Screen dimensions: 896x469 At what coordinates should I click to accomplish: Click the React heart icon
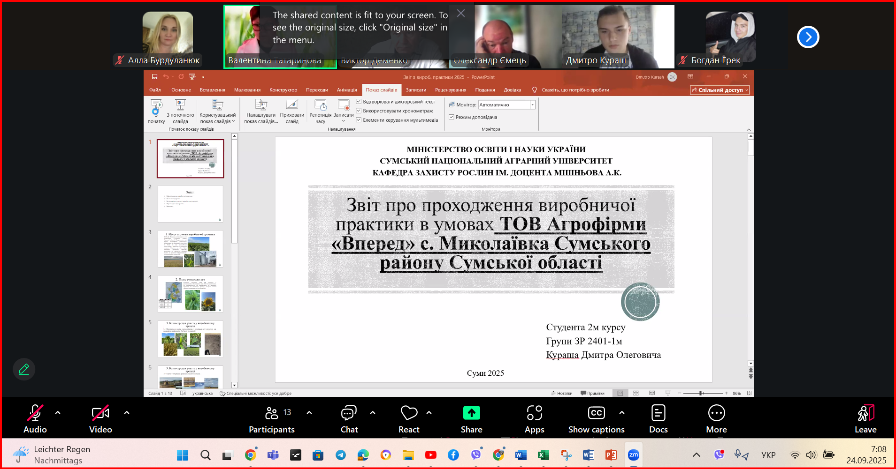409,414
